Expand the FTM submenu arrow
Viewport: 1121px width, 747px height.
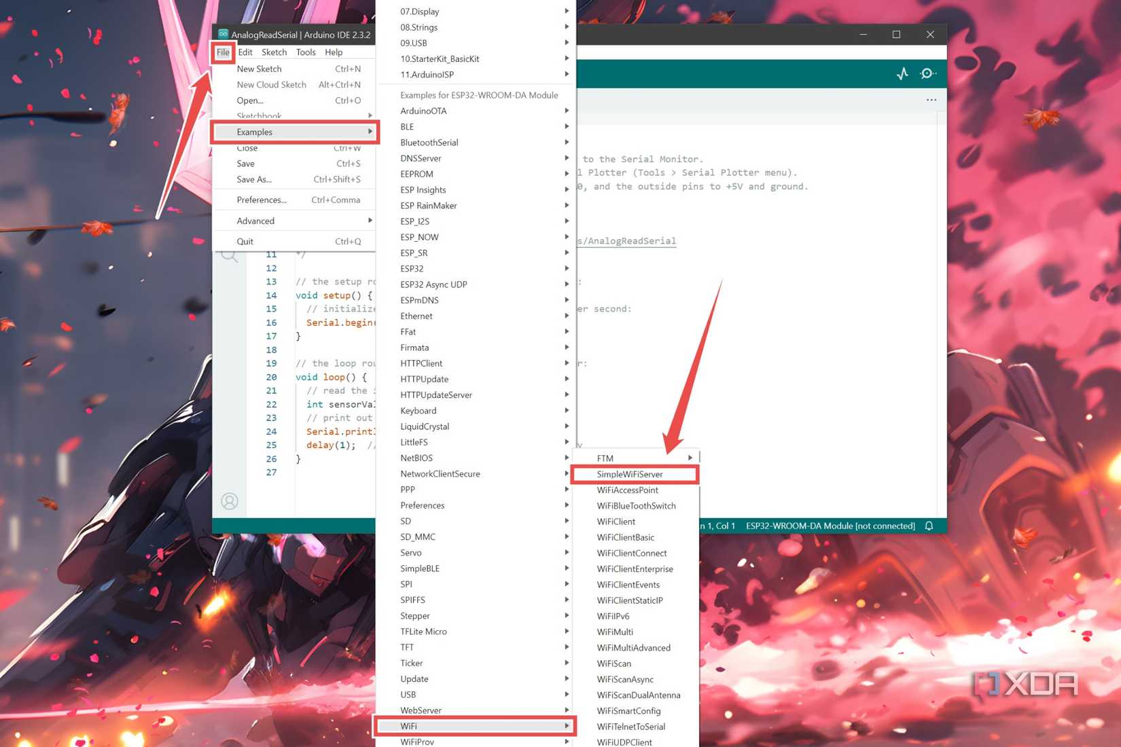coord(690,458)
